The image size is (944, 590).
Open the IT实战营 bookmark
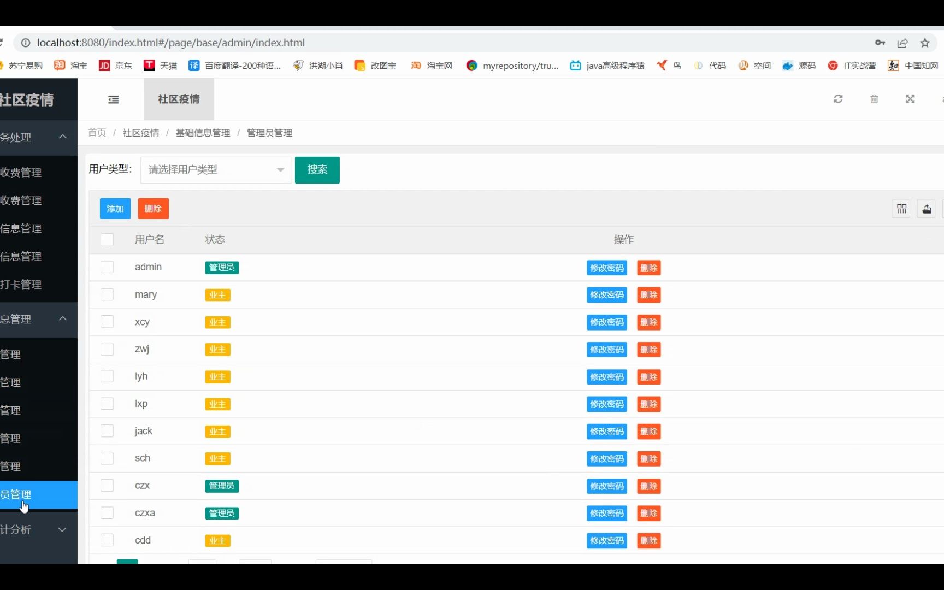point(852,66)
